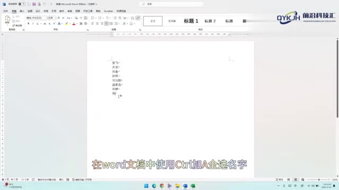Open File Explorer from taskbar
339x190 pixels.
177,186
